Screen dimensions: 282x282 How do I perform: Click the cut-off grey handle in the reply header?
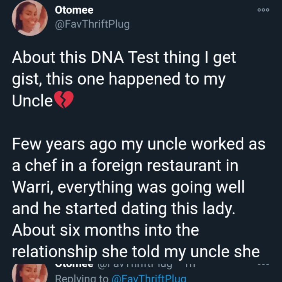click(135, 266)
